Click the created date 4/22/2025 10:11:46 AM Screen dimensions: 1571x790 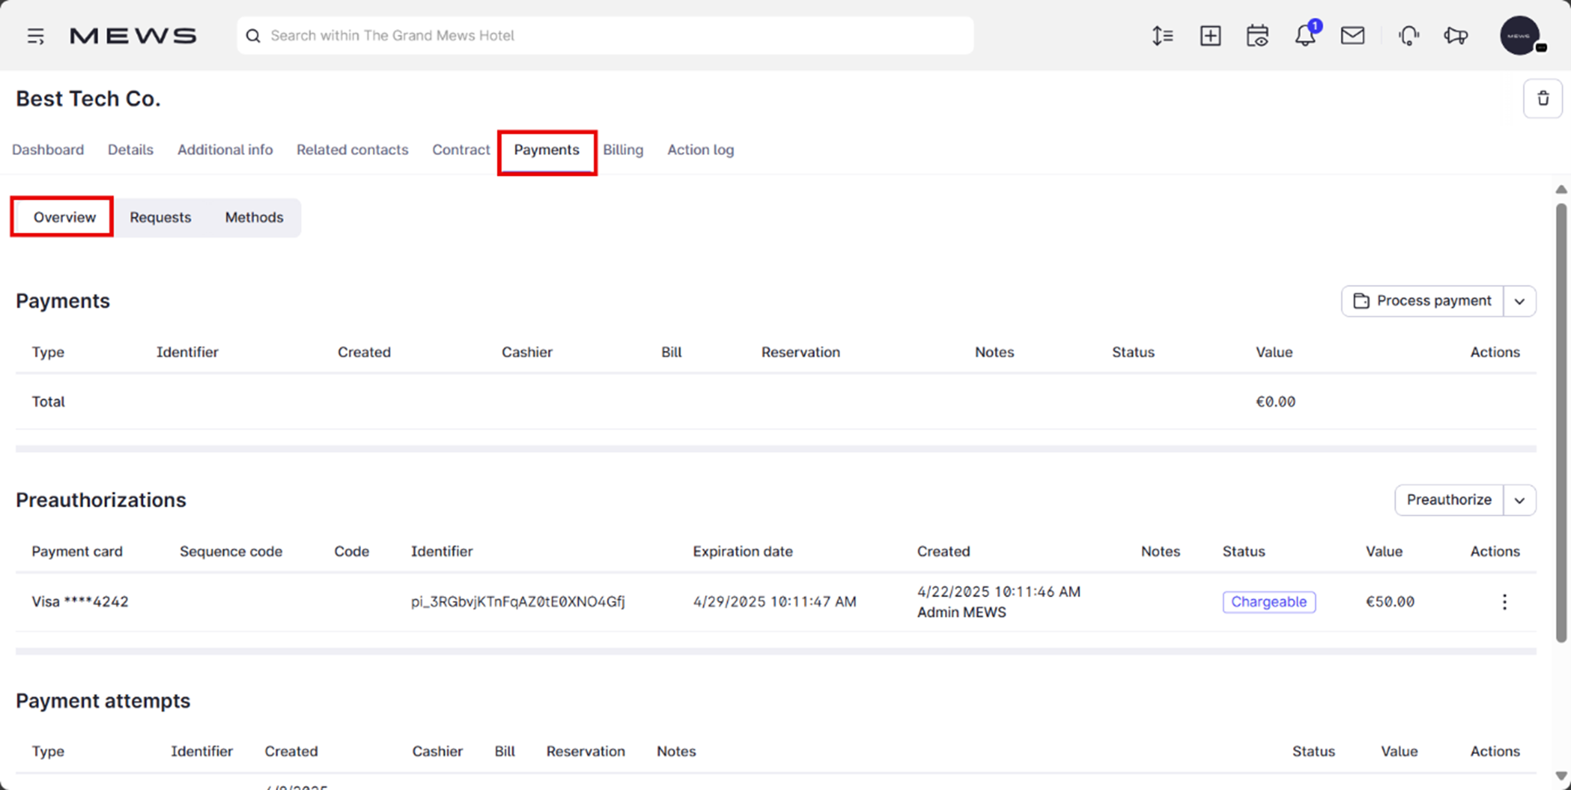click(998, 591)
